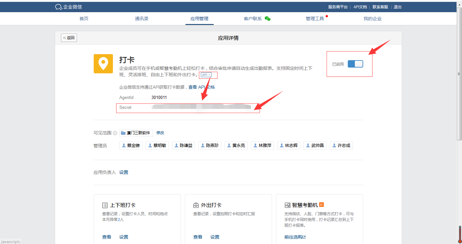Click 查看 under 上下班打卡
Screen dimensions: 462x244
click(107, 237)
